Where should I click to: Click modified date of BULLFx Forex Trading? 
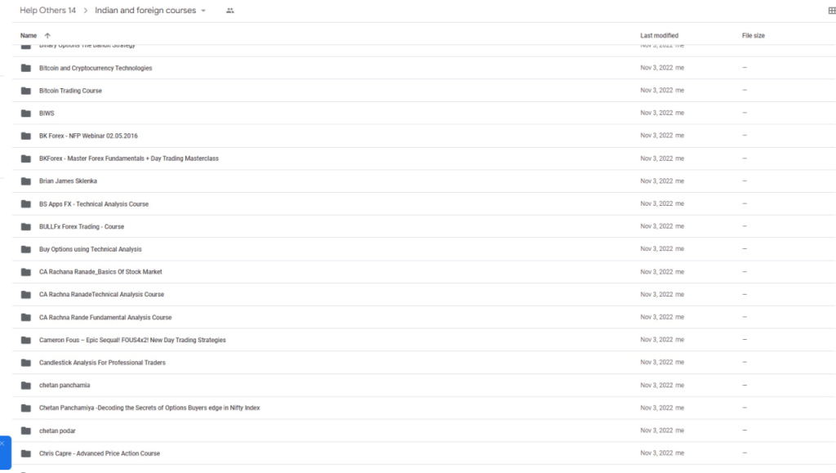[x=656, y=226]
